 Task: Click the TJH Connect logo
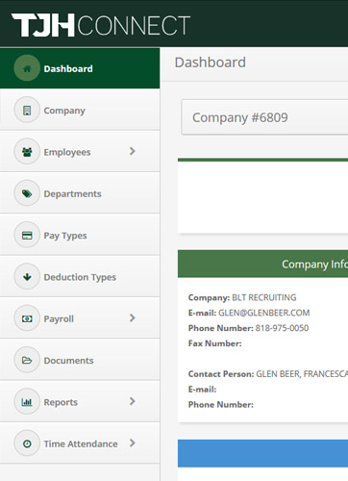(x=101, y=25)
